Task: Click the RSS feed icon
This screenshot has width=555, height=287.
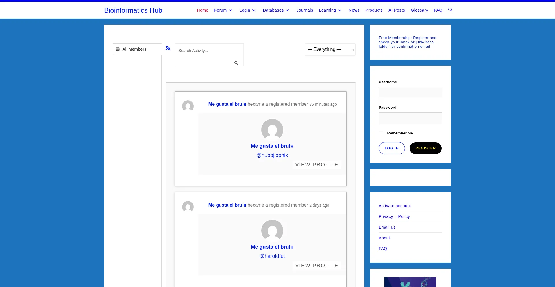Action: (168, 48)
